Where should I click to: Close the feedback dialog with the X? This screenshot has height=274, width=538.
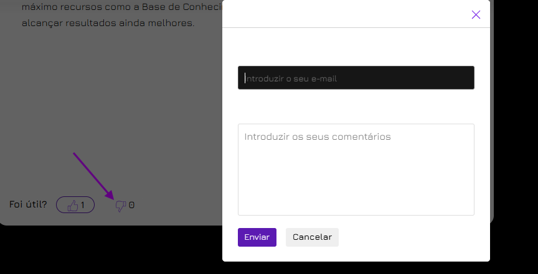pyautogui.click(x=476, y=15)
